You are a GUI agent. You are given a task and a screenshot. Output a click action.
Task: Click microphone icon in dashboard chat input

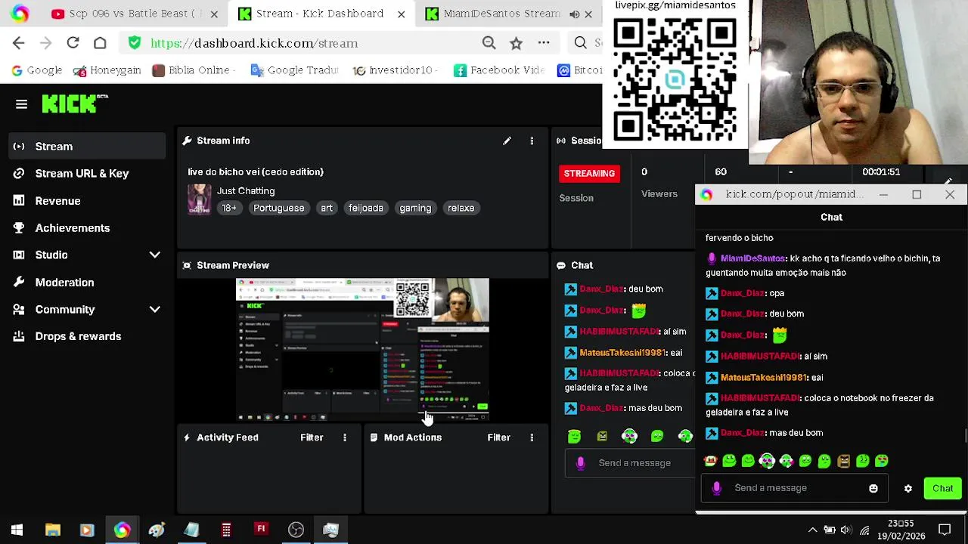click(581, 463)
